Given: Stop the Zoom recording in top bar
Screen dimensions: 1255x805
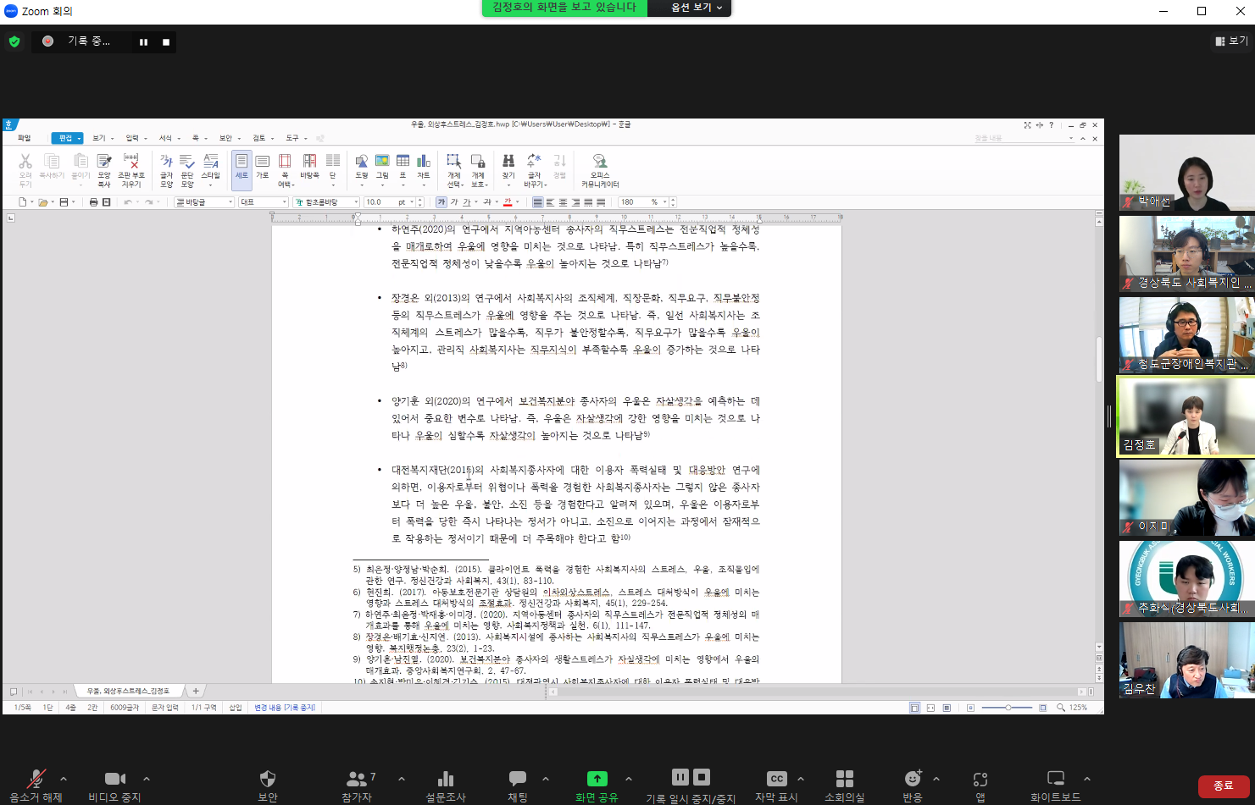Looking at the screenshot, I should [x=166, y=41].
